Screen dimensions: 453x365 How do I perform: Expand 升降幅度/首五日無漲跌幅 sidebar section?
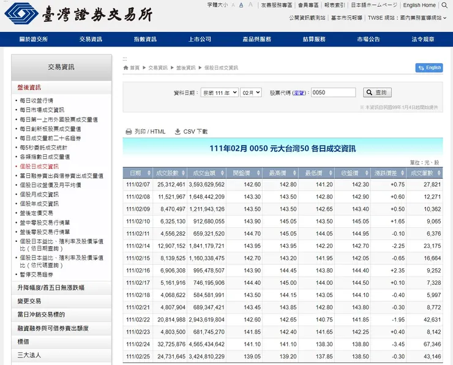[x=61, y=288]
